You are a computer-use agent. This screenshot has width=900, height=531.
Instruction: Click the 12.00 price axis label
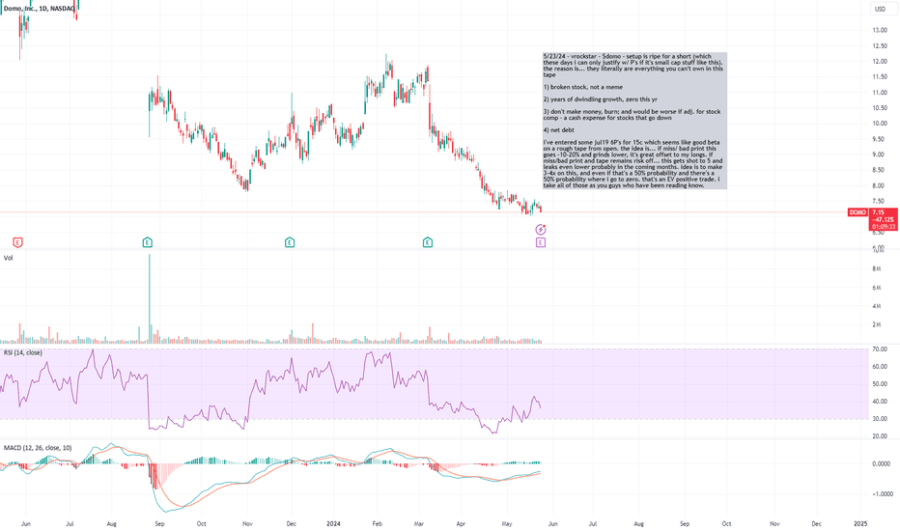coord(880,62)
